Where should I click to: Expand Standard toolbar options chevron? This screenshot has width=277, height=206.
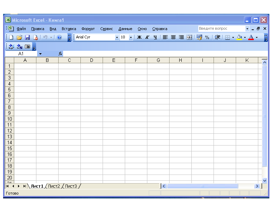click(x=70, y=38)
